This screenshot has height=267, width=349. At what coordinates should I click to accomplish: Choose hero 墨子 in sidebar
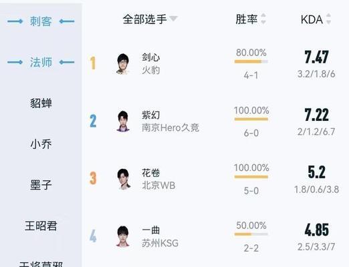coord(41,185)
